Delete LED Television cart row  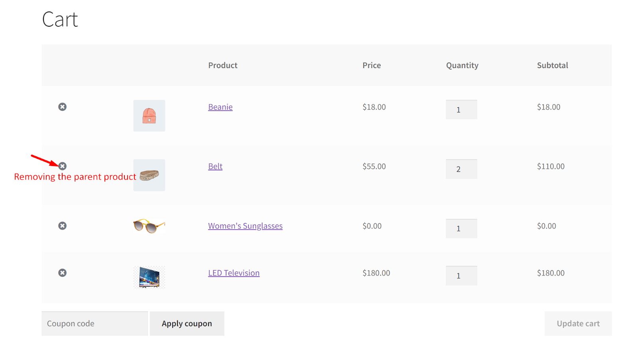tap(62, 273)
